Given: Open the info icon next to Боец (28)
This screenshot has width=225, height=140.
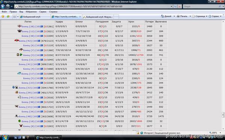Looking at the screenshot, I should point(42,27).
